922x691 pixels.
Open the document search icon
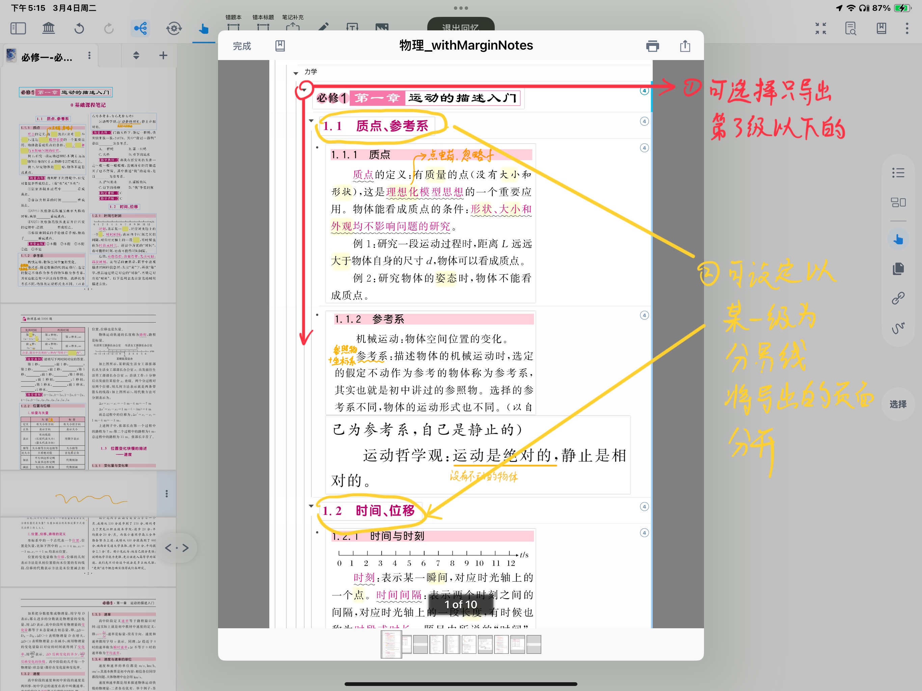(851, 28)
